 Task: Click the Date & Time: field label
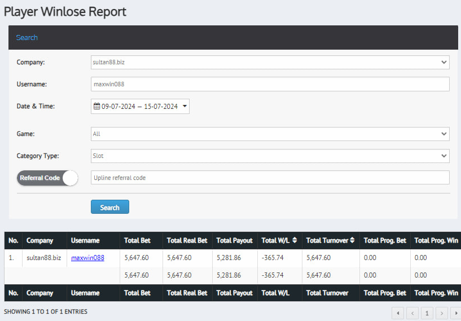36,106
